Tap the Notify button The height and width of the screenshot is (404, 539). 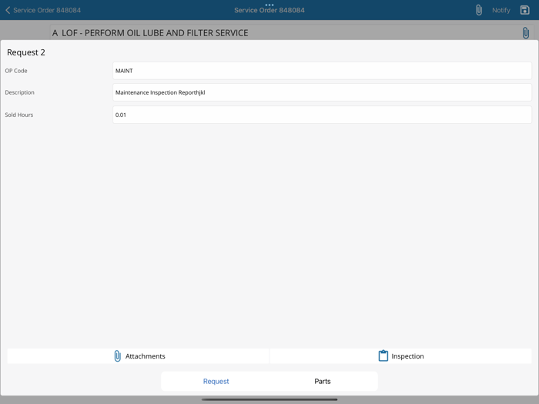pyautogui.click(x=500, y=10)
